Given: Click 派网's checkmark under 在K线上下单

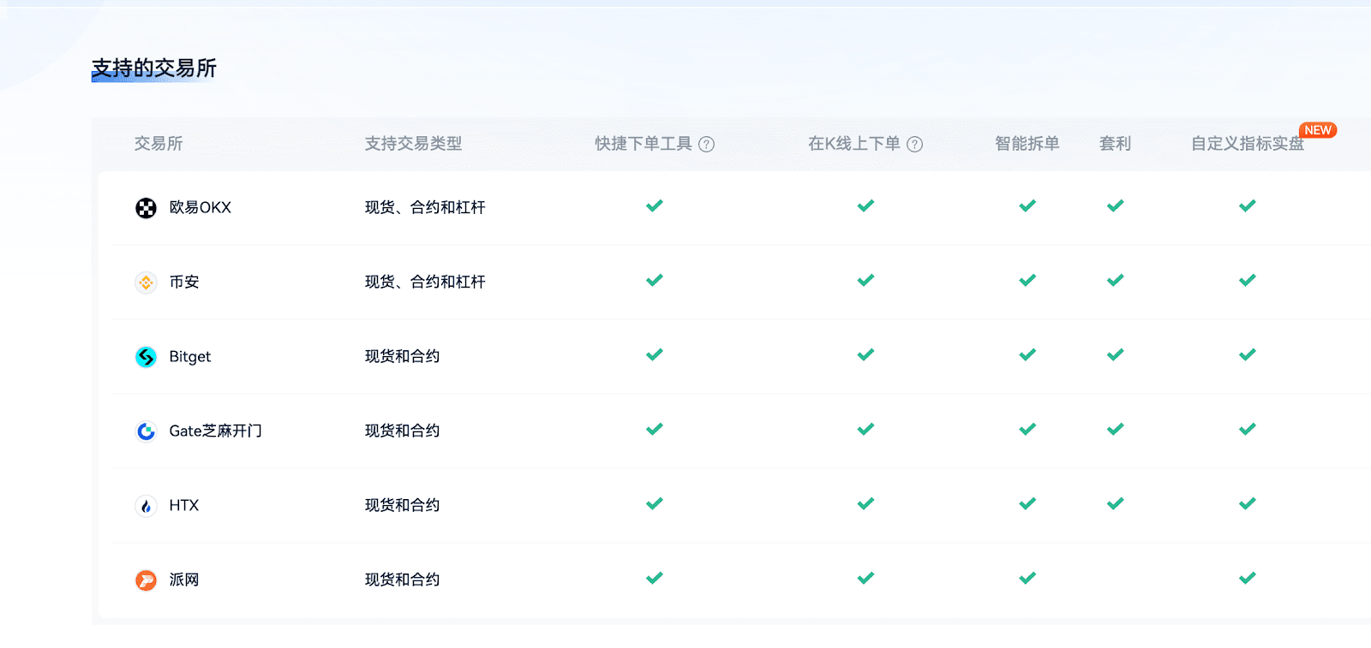Looking at the screenshot, I should click(x=866, y=578).
